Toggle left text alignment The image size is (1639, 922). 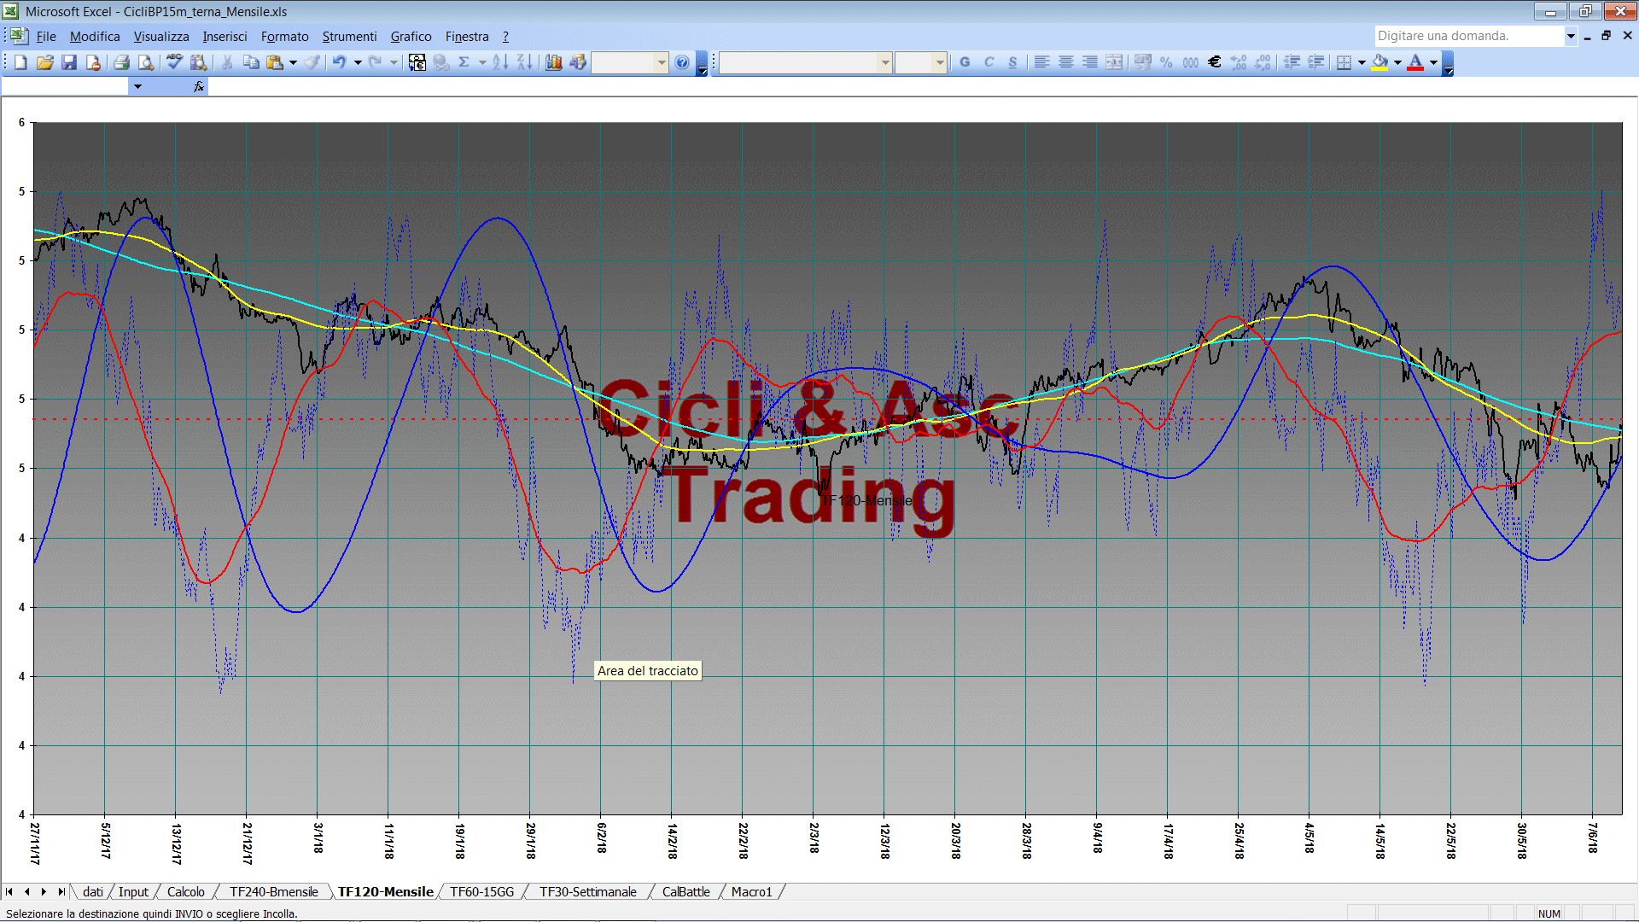pos(1041,62)
